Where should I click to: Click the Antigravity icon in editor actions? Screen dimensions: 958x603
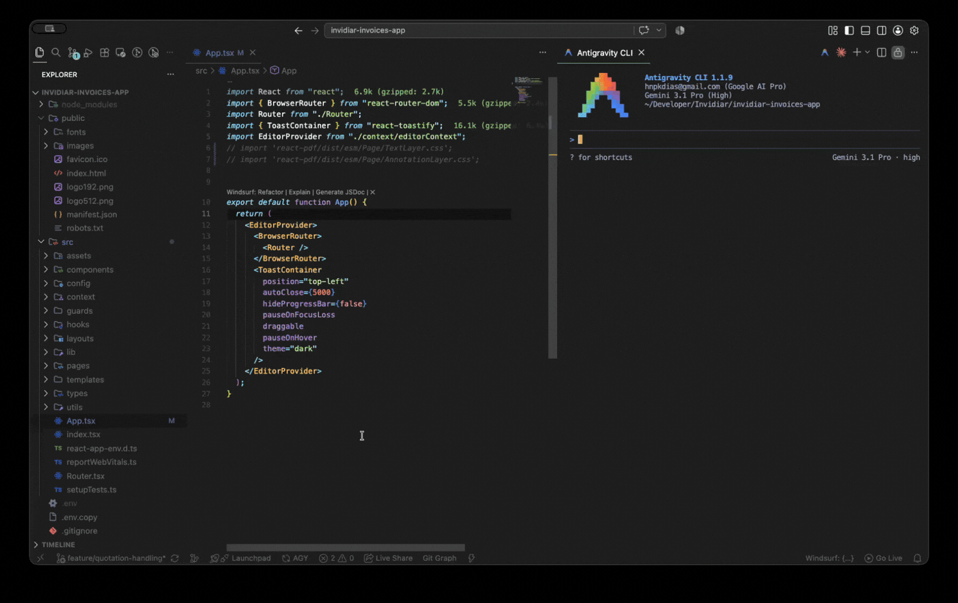tap(825, 53)
